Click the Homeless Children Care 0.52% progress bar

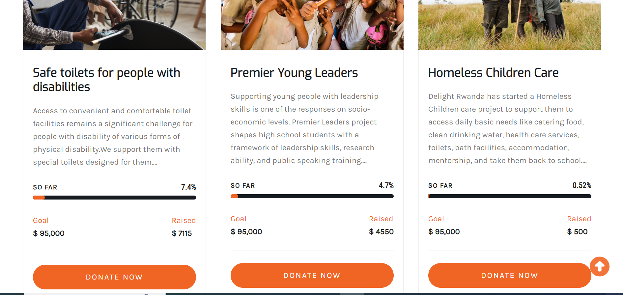[510, 196]
